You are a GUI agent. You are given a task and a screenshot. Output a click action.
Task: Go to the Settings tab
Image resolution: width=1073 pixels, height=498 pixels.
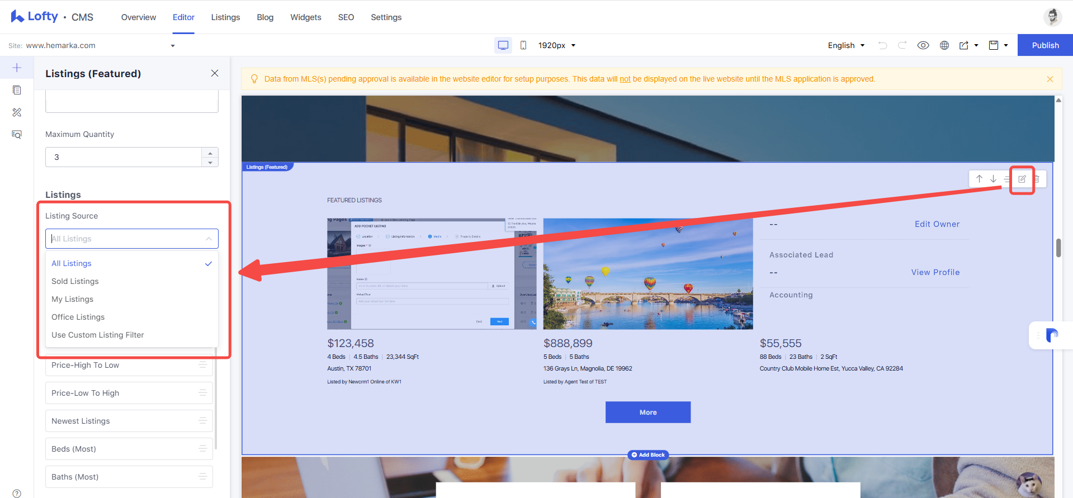(x=386, y=17)
